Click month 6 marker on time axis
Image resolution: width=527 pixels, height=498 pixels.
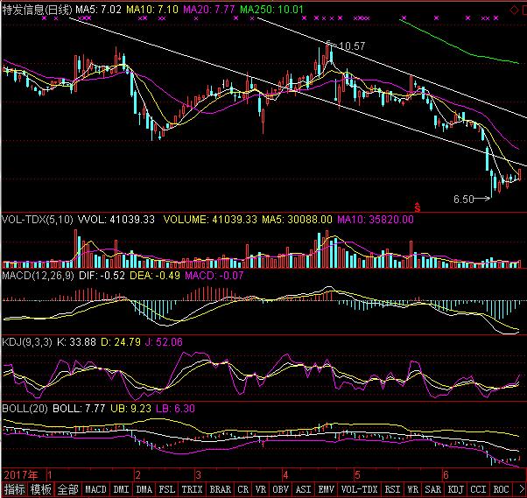coord(446,475)
